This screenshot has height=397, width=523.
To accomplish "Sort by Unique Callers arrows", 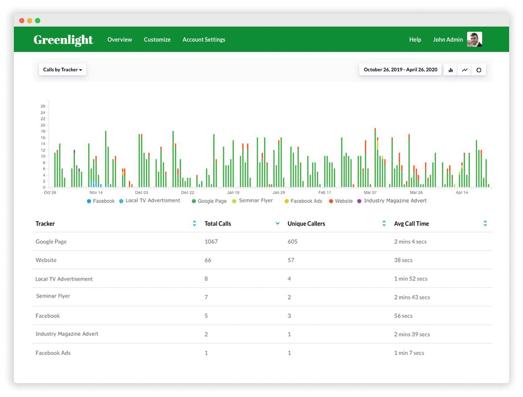I will click(x=384, y=224).
